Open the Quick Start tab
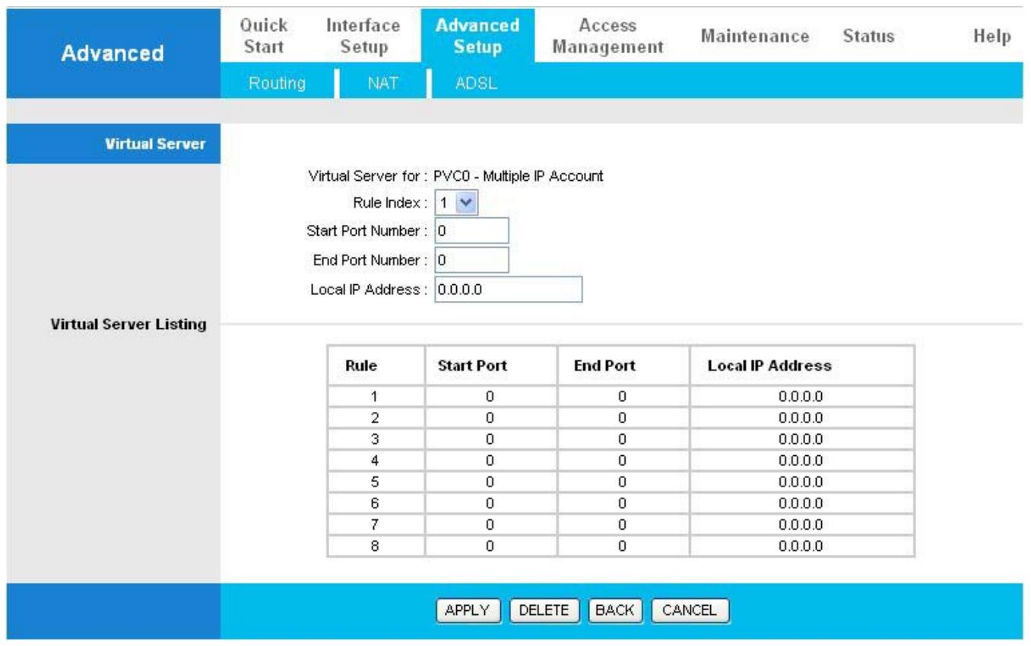Screen dimensions: 1031x646 click(x=263, y=36)
